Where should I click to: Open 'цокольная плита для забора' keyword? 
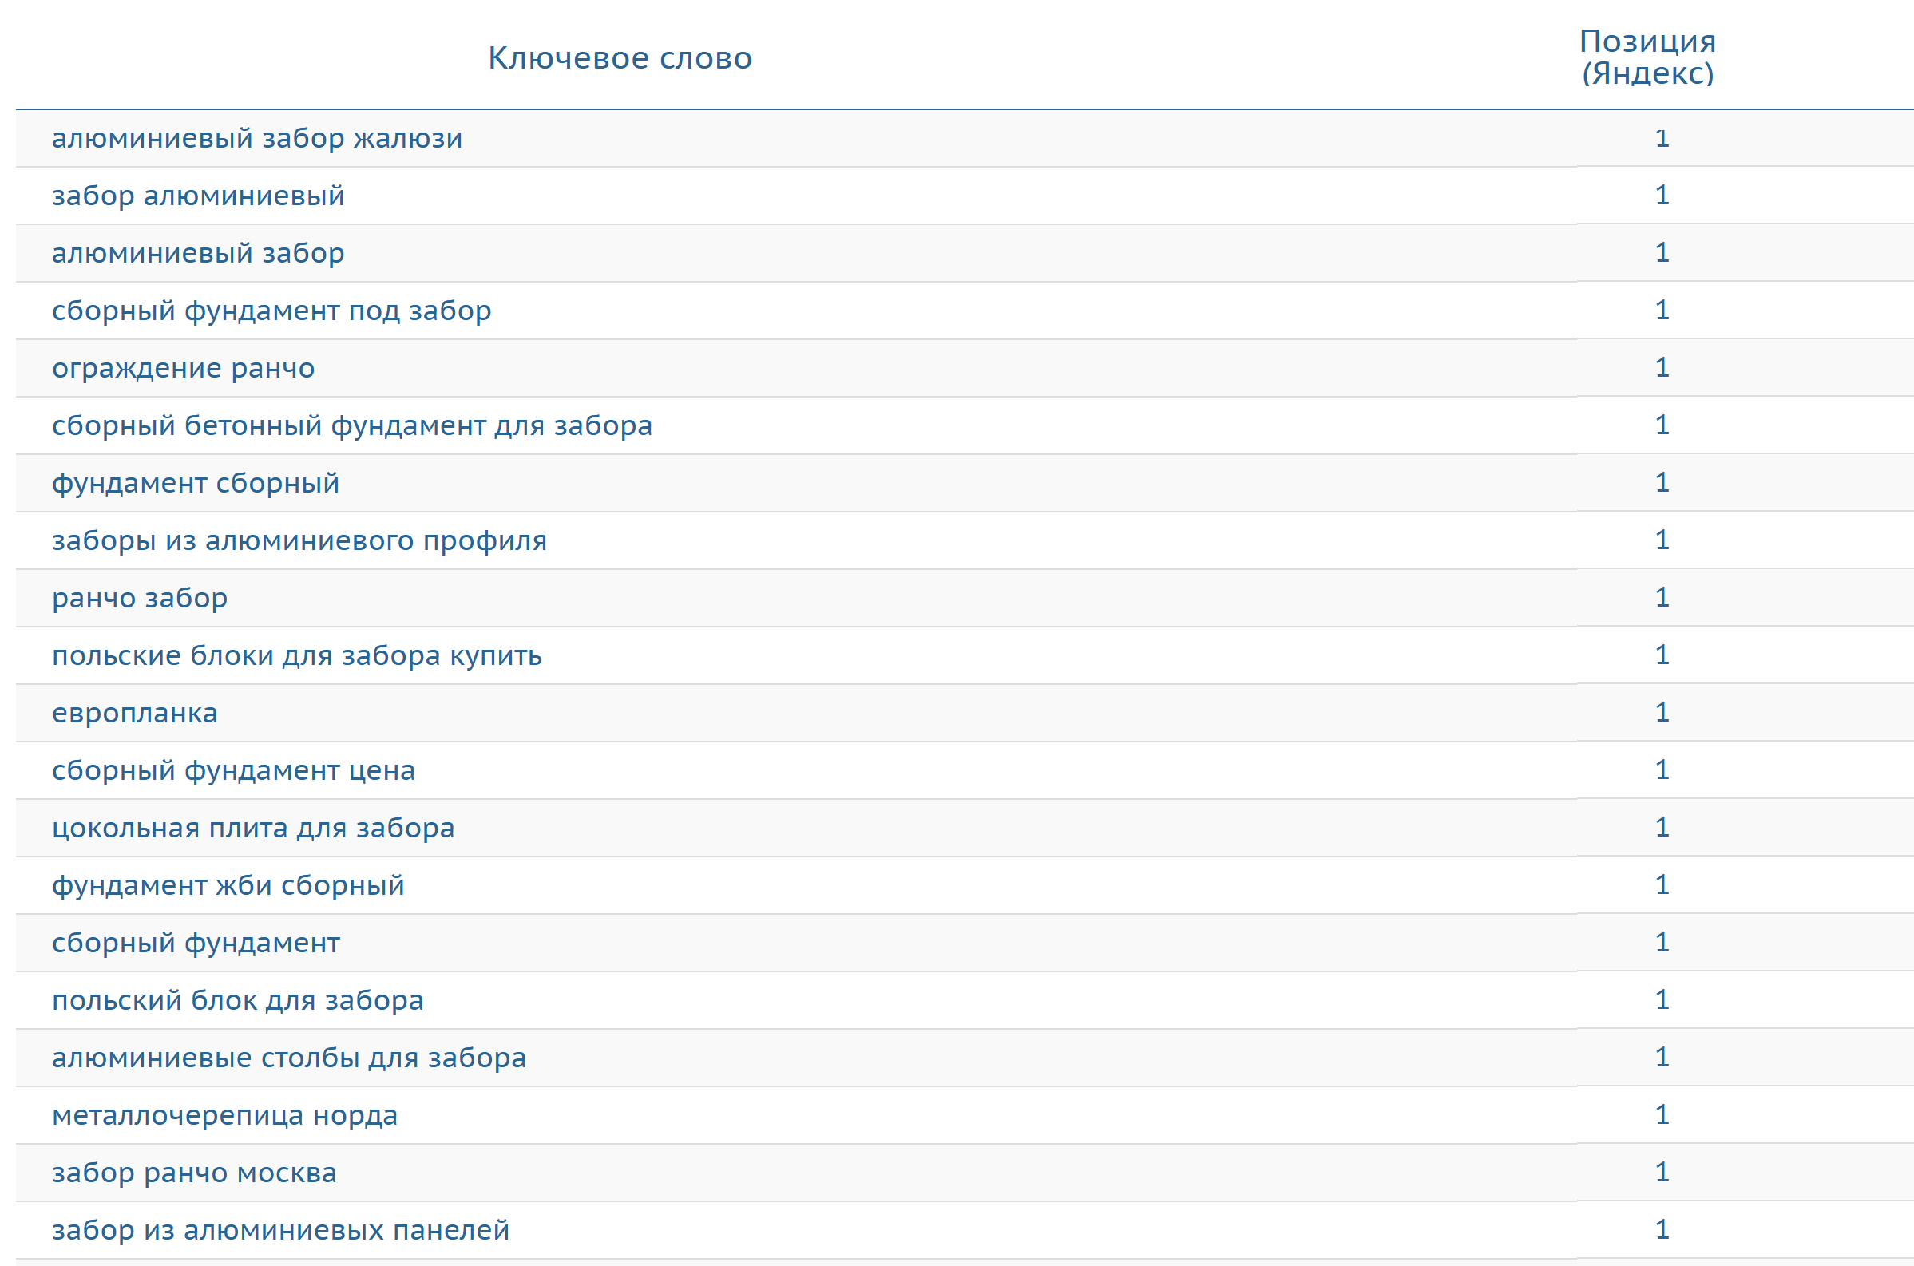point(253,828)
